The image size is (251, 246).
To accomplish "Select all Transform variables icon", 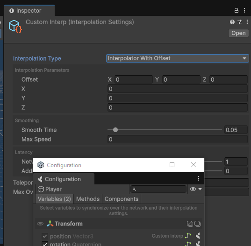I will click(190, 224).
